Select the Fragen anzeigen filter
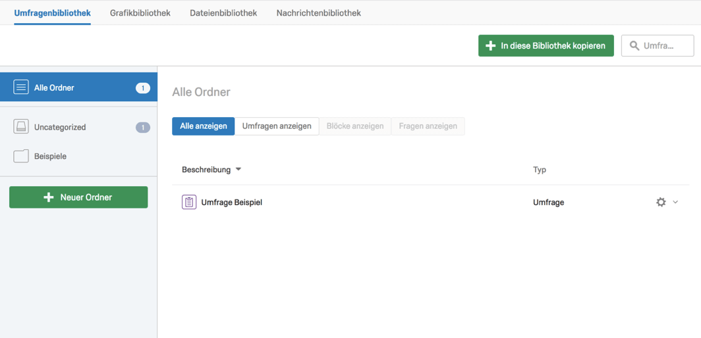This screenshot has height=338, width=701. click(x=428, y=126)
